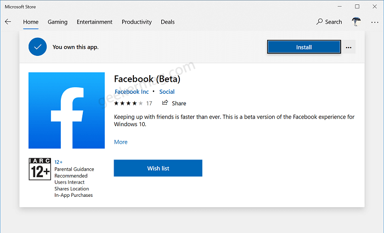Open the Entertainment tab
Image resolution: width=384 pixels, height=233 pixels.
coord(94,22)
